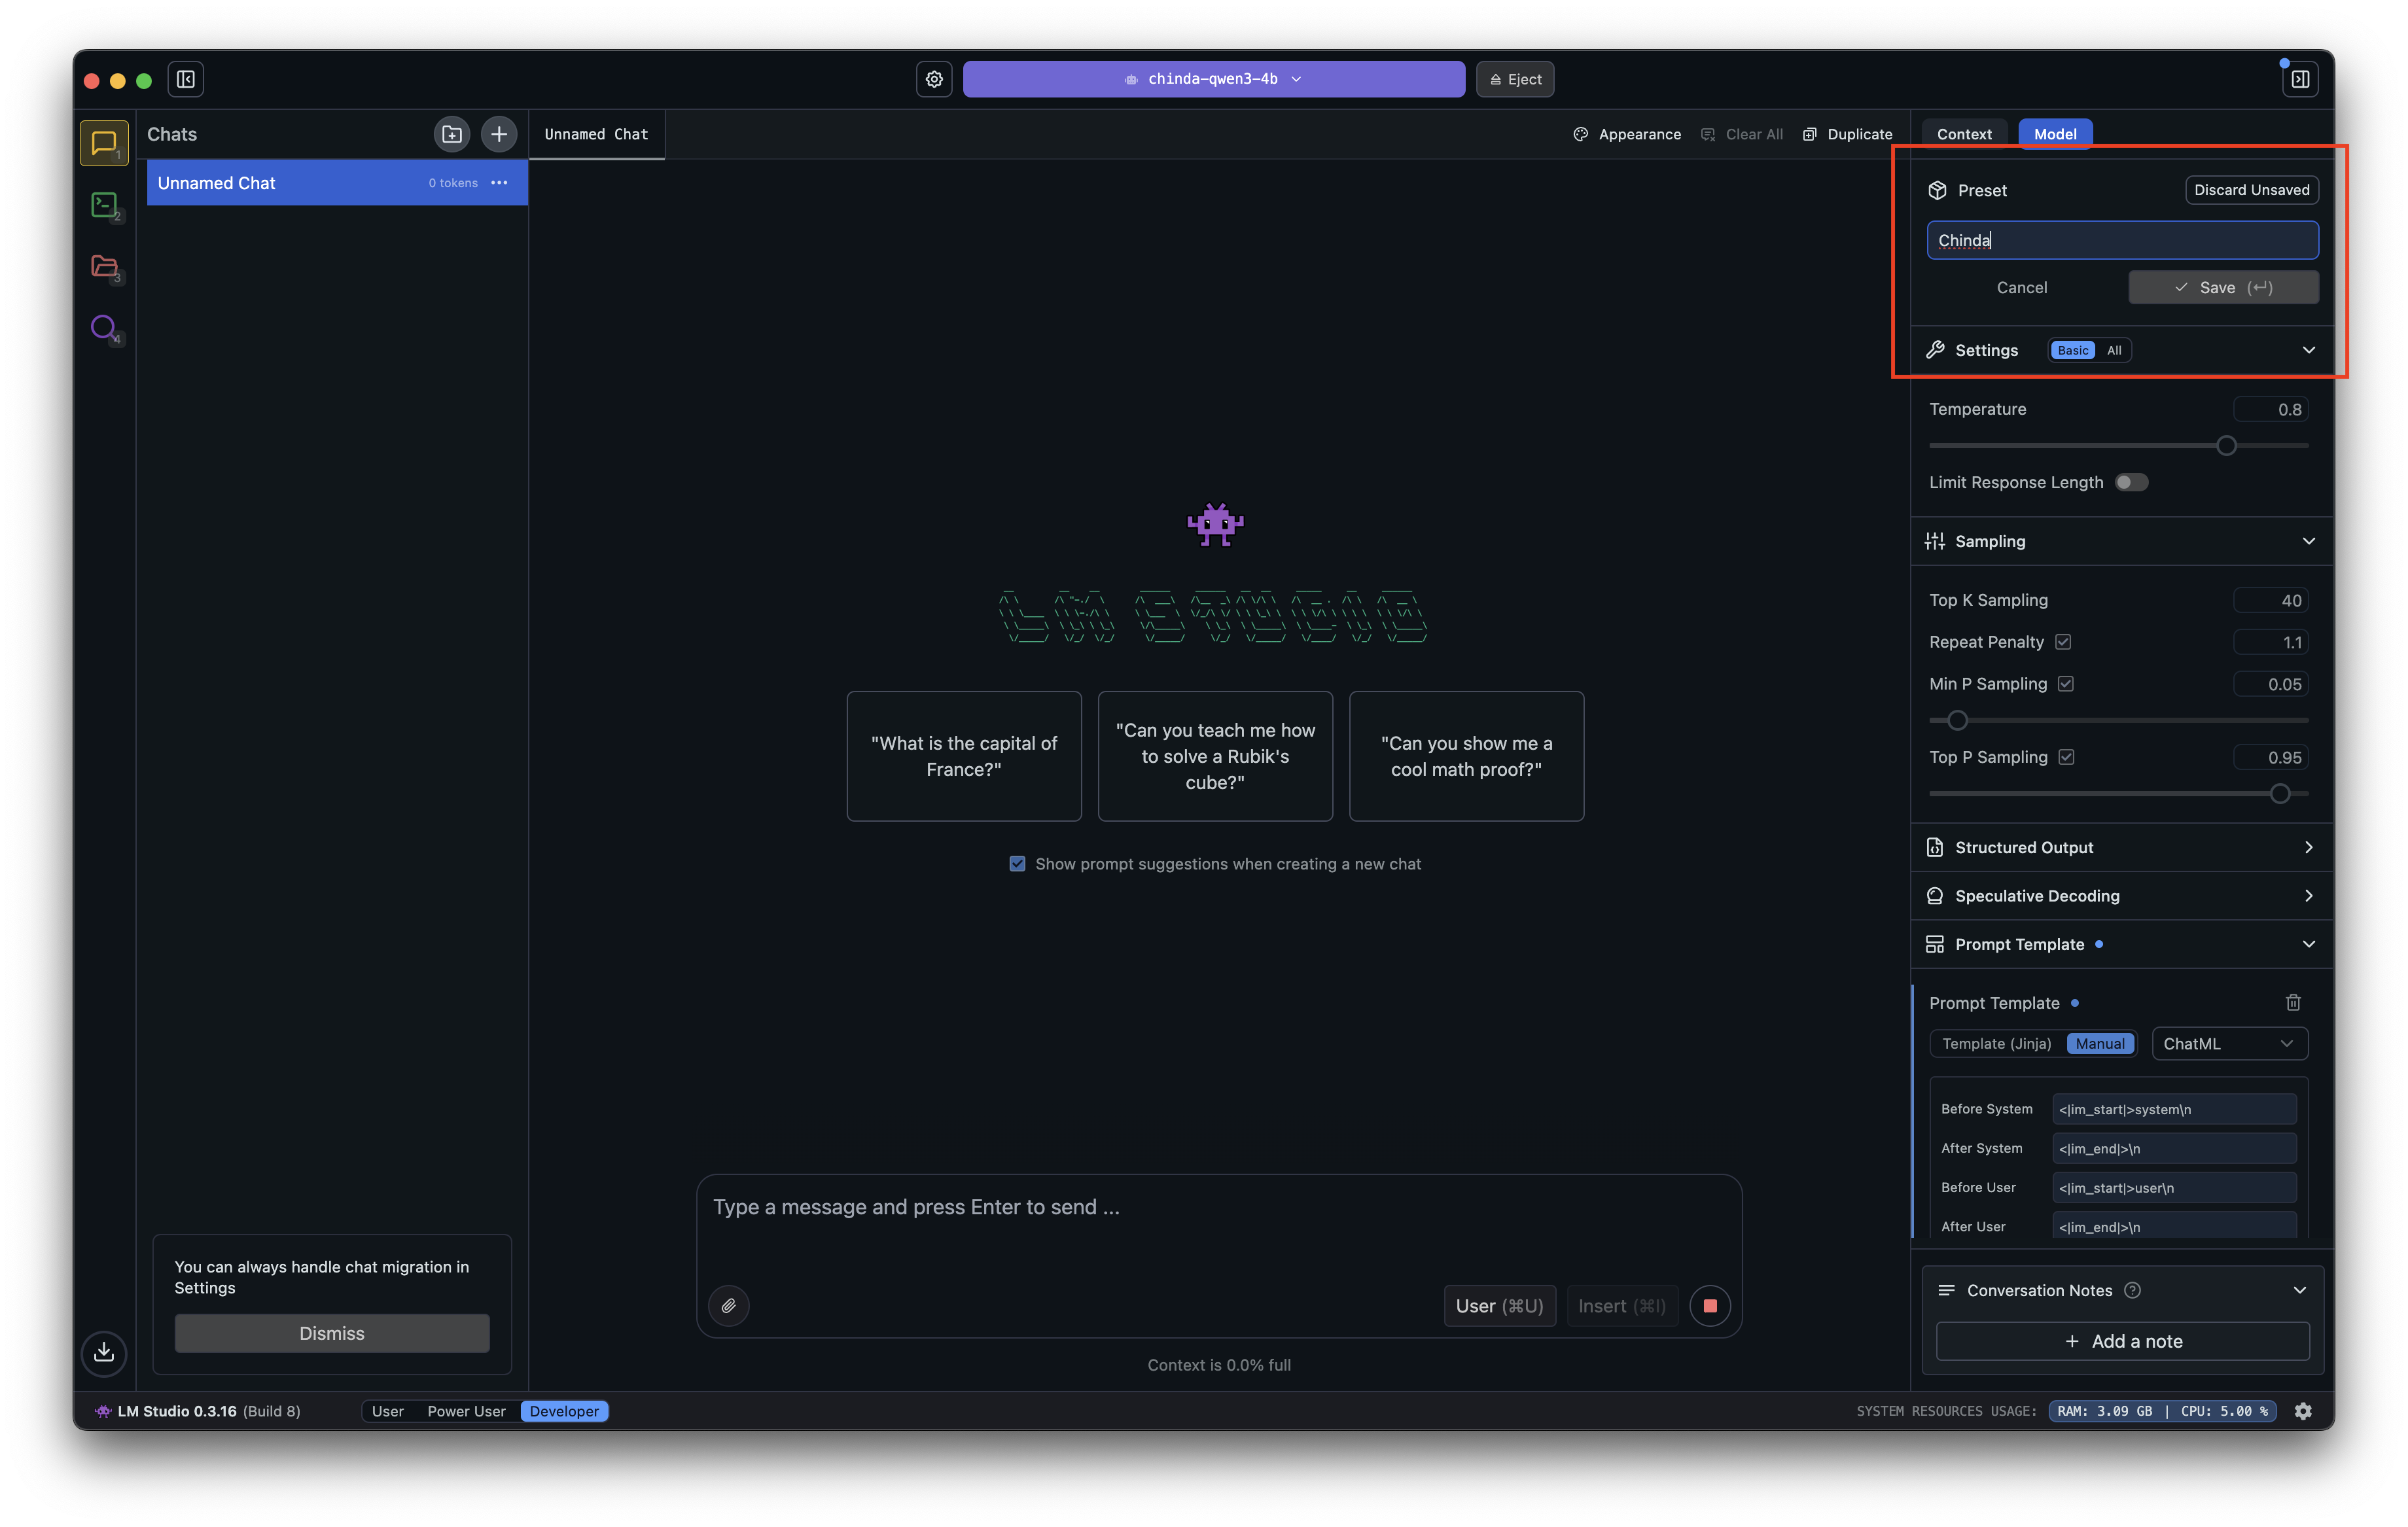Click the Discard Unsaved button
Image resolution: width=2408 pixels, height=1527 pixels.
(2251, 190)
